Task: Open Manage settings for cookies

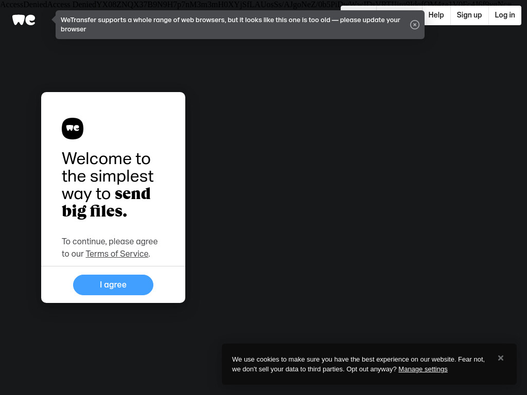Action: click(x=423, y=369)
